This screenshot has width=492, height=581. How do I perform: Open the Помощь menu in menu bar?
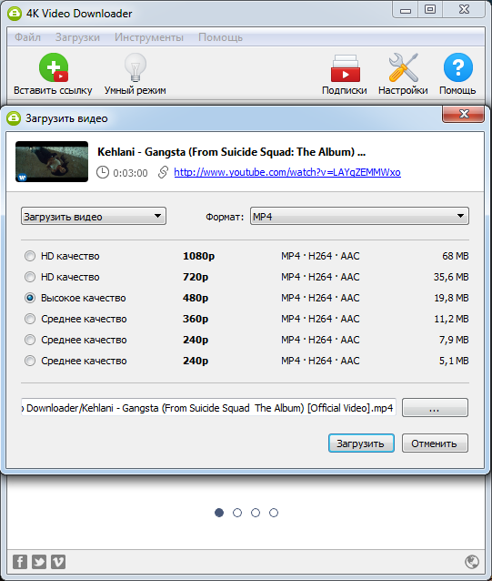(x=220, y=37)
